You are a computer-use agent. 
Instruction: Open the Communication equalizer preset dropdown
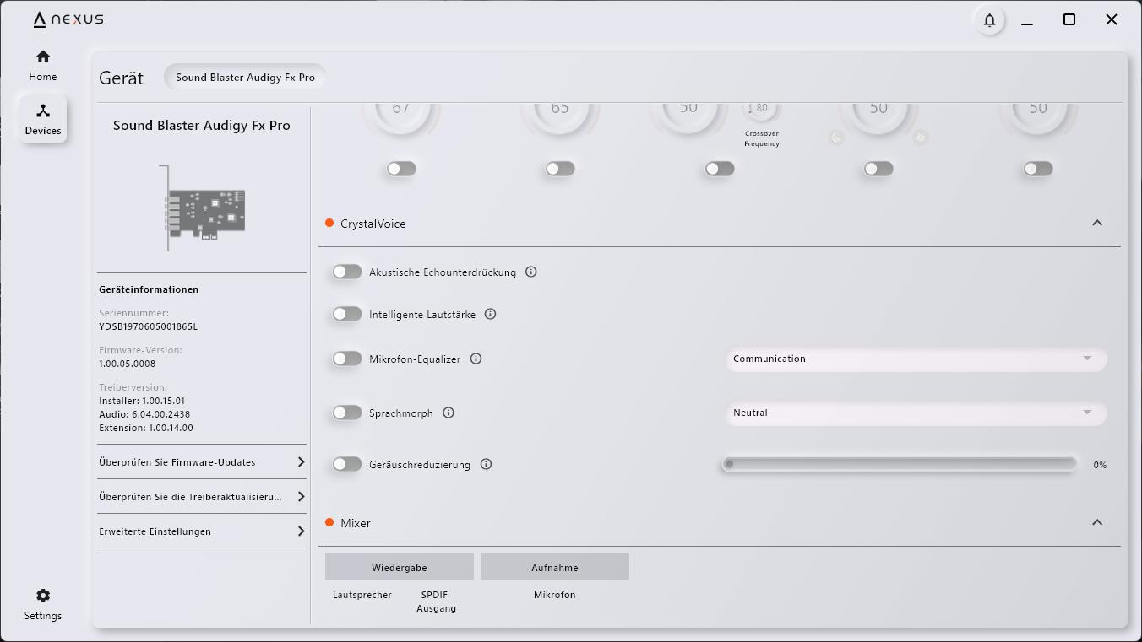click(x=916, y=359)
